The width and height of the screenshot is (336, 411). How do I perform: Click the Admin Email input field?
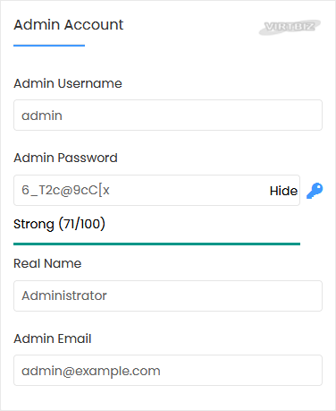tap(168, 370)
